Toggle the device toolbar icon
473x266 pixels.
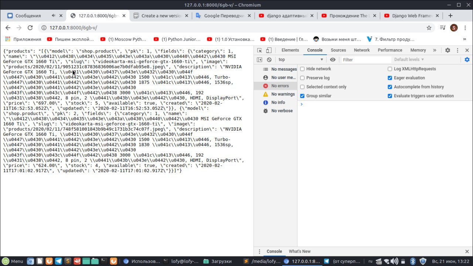click(269, 50)
